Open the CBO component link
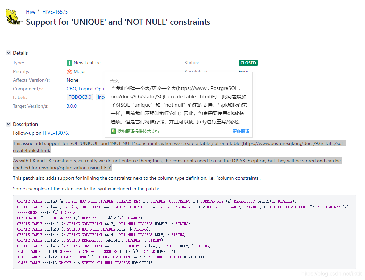The image size is (365, 280). [x=71, y=89]
